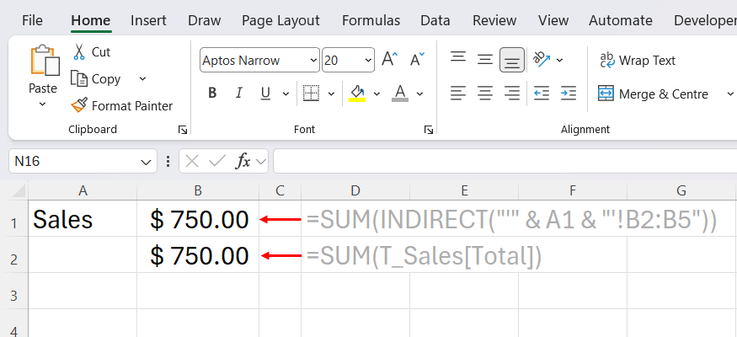
Task: Switch to the Review tab
Action: 494,20
